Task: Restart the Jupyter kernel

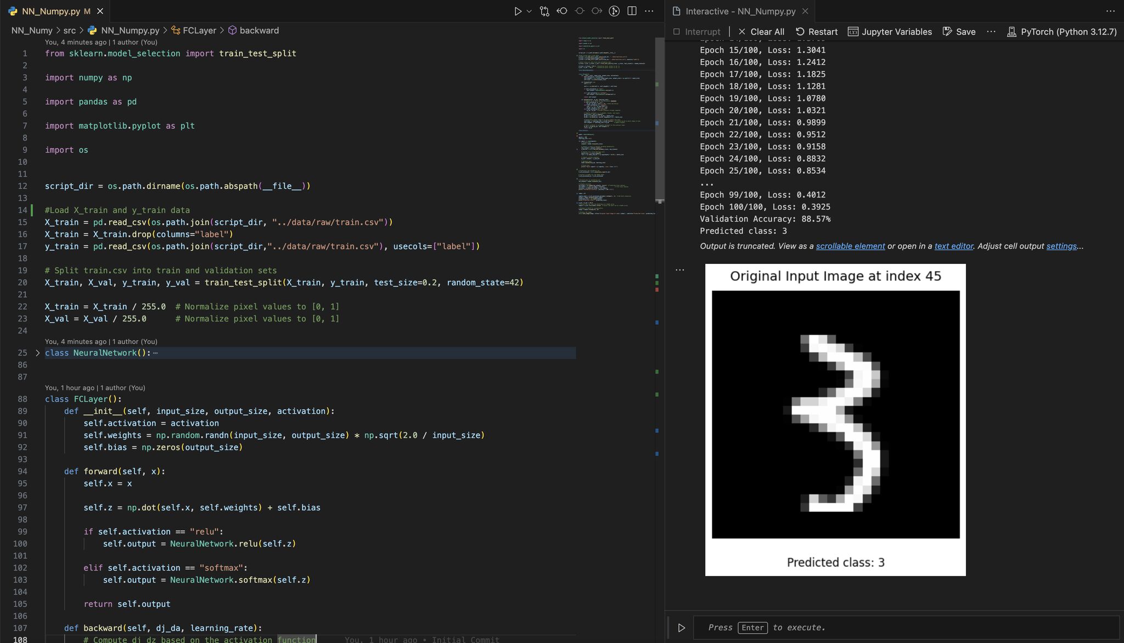Action: point(817,32)
